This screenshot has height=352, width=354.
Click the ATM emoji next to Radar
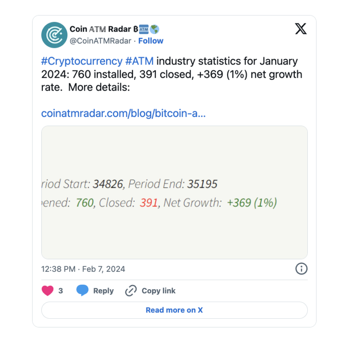pos(144,29)
